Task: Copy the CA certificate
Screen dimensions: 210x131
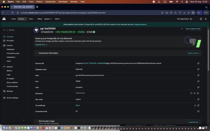Action: click(x=198, y=105)
